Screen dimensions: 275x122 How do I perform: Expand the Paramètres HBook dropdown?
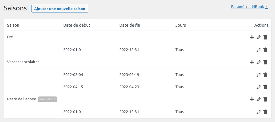[249, 7]
